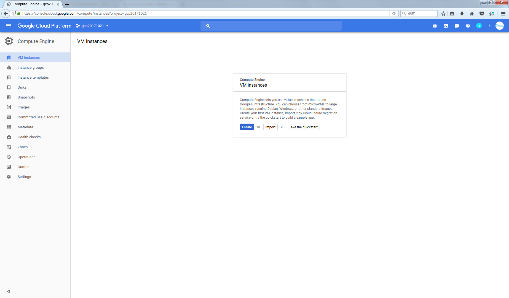
Task: Click the Snapshots icon in sidebar
Action: click(x=9, y=97)
